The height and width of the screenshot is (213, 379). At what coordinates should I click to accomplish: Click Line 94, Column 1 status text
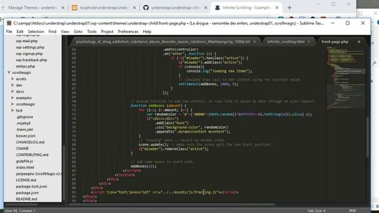pyautogui.click(x=20, y=211)
